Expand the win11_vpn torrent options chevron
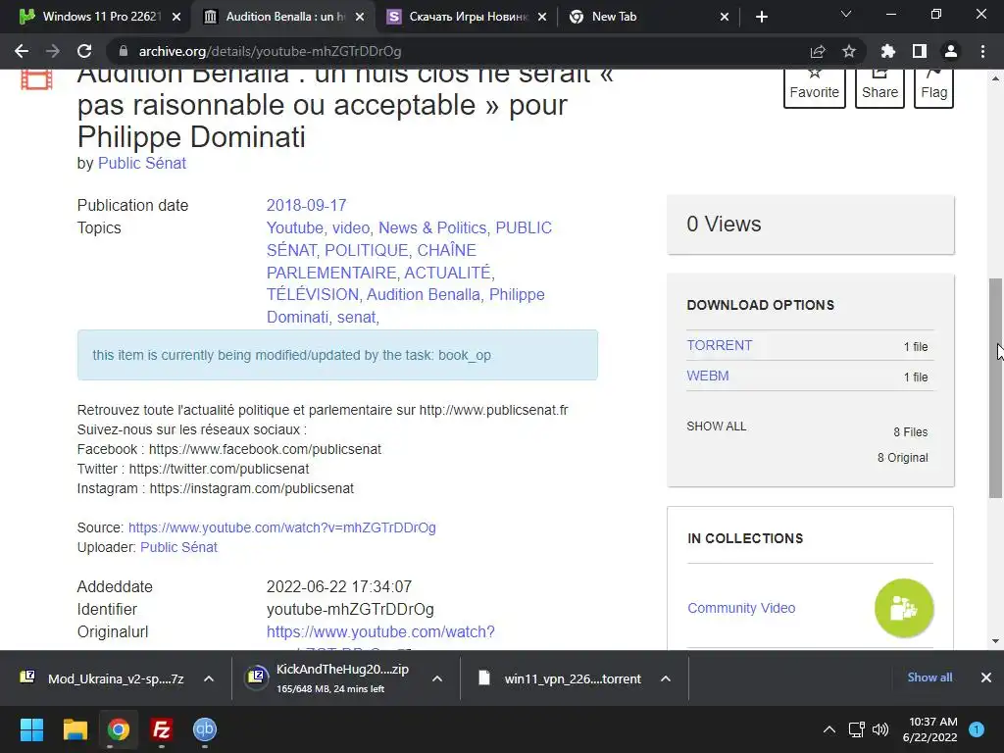This screenshot has width=1004, height=753. pos(666,678)
